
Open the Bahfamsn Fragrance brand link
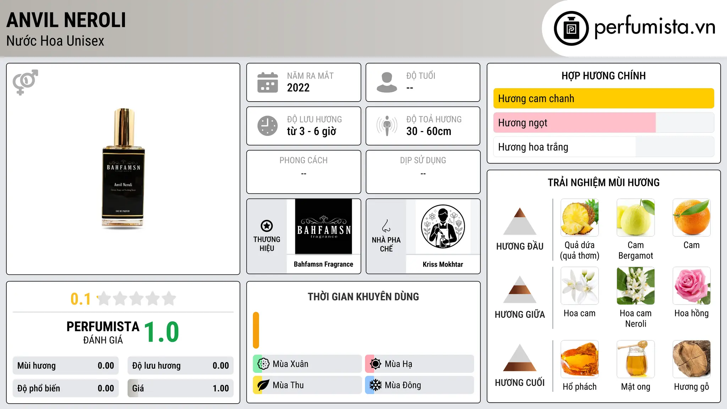point(323,264)
